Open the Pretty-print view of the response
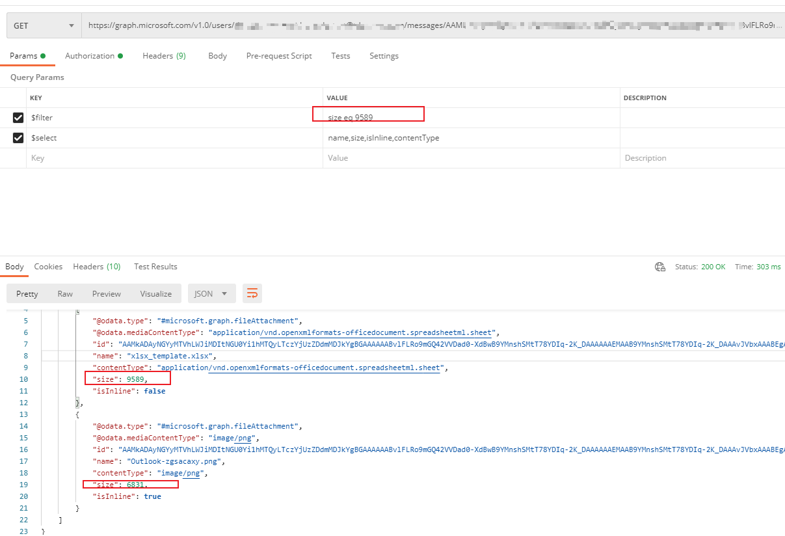The width and height of the screenshot is (785, 536). (x=26, y=293)
